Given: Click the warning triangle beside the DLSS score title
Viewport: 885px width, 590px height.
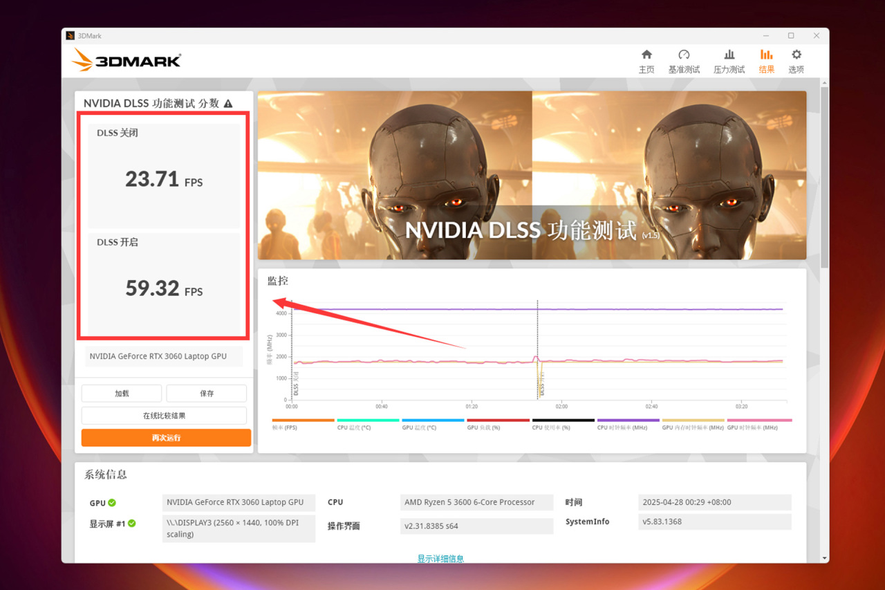Looking at the screenshot, I should click(228, 104).
